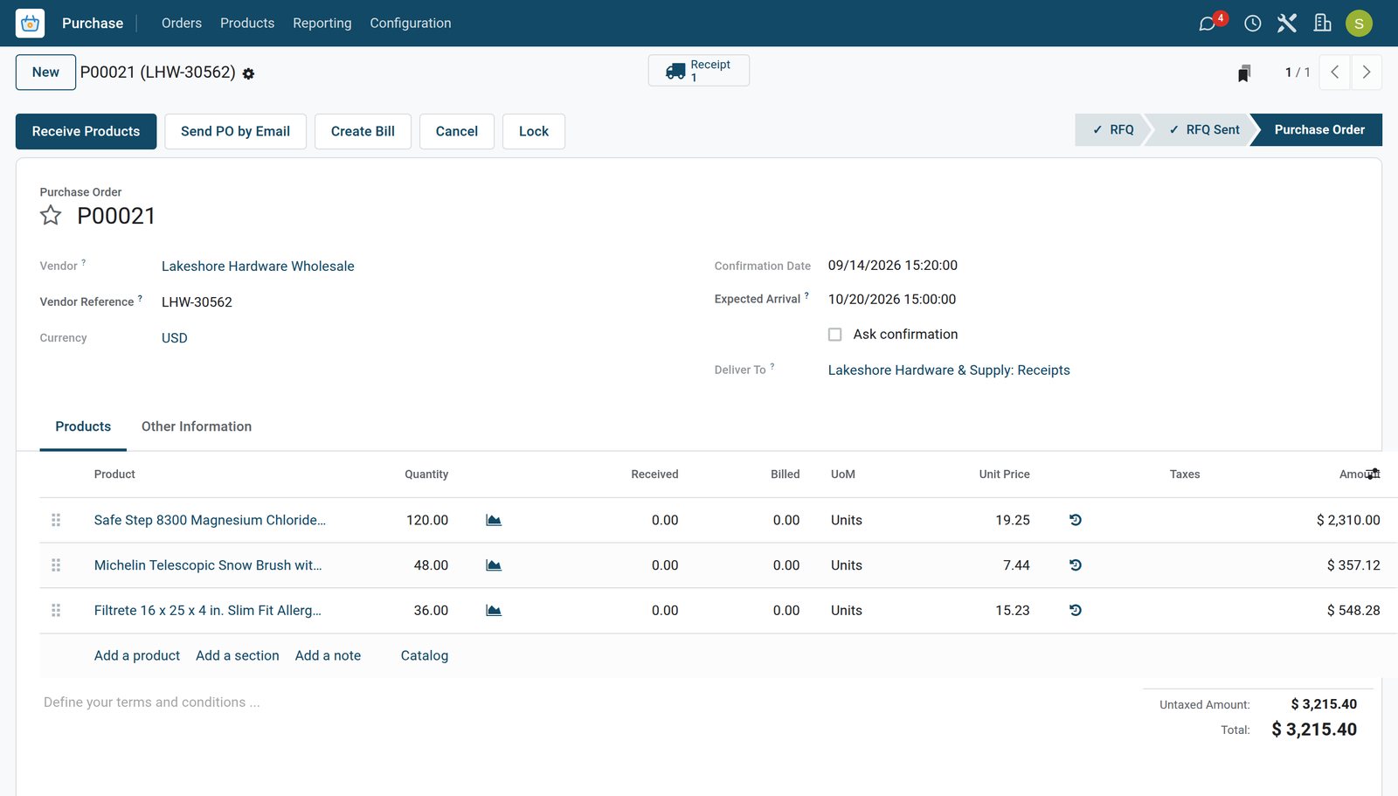Screen dimensions: 1398x796
Task: Click the Cancel button
Action: point(457,131)
